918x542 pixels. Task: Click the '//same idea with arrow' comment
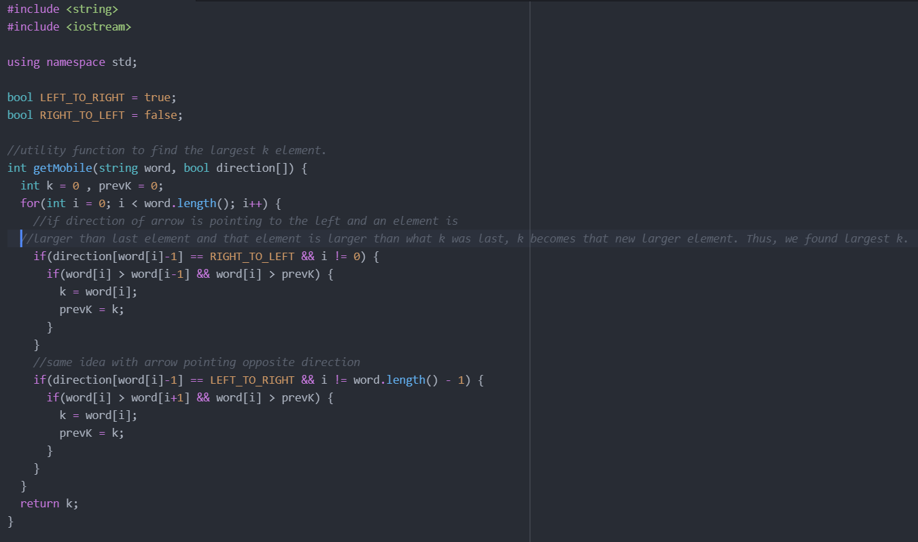click(197, 363)
